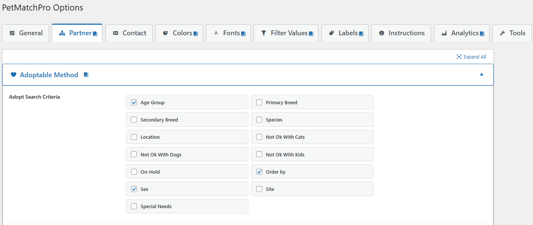Viewport: 533px width, 225px height.
Task: Click the letter A icon on Fonts tab
Action: tap(216, 33)
